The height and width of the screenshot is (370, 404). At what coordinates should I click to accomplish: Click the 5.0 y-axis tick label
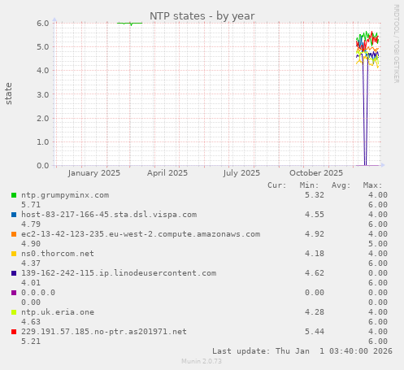tap(43, 46)
